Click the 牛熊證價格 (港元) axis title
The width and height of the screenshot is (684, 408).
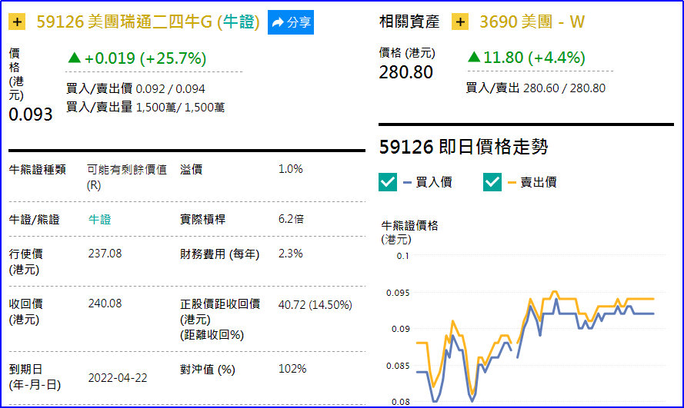[x=409, y=233]
